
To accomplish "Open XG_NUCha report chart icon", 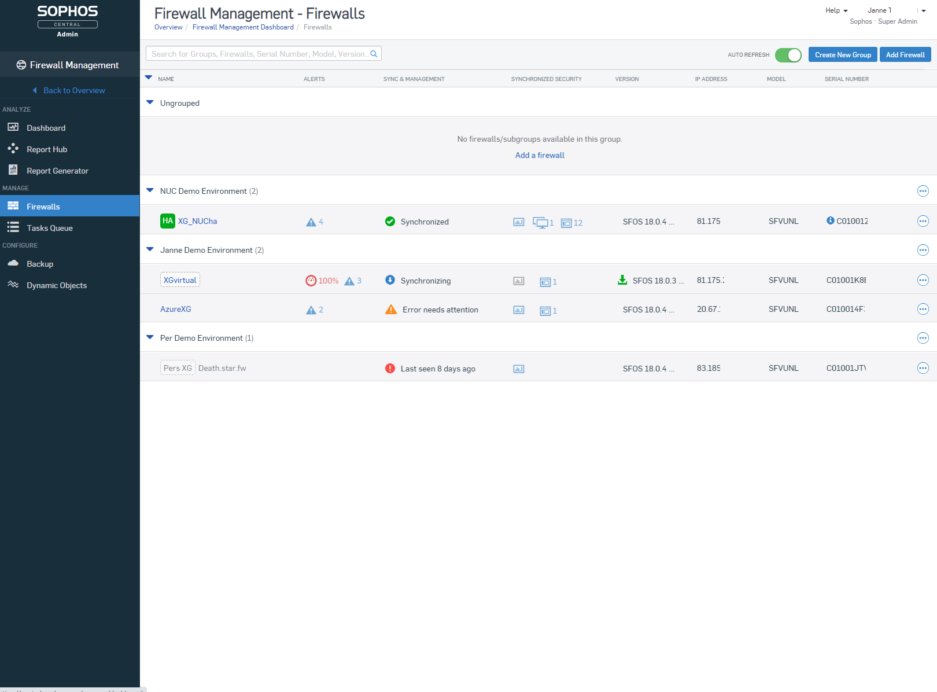I will [x=519, y=222].
